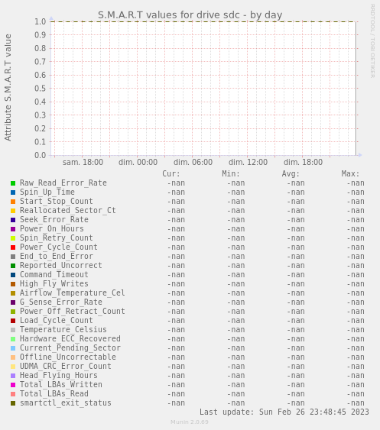Select the Total_LBAs_Read legend label

coord(54,394)
